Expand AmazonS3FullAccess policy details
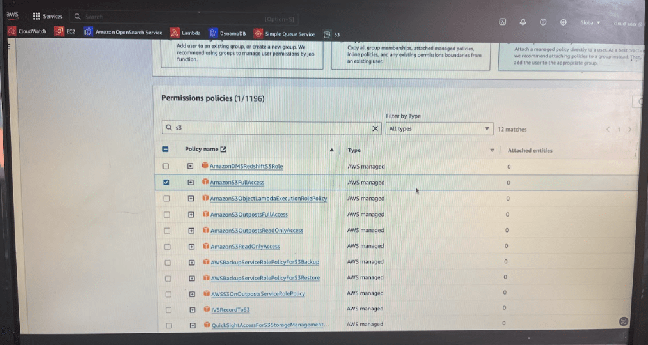Viewport: 648px width, 345px height. 191,182
